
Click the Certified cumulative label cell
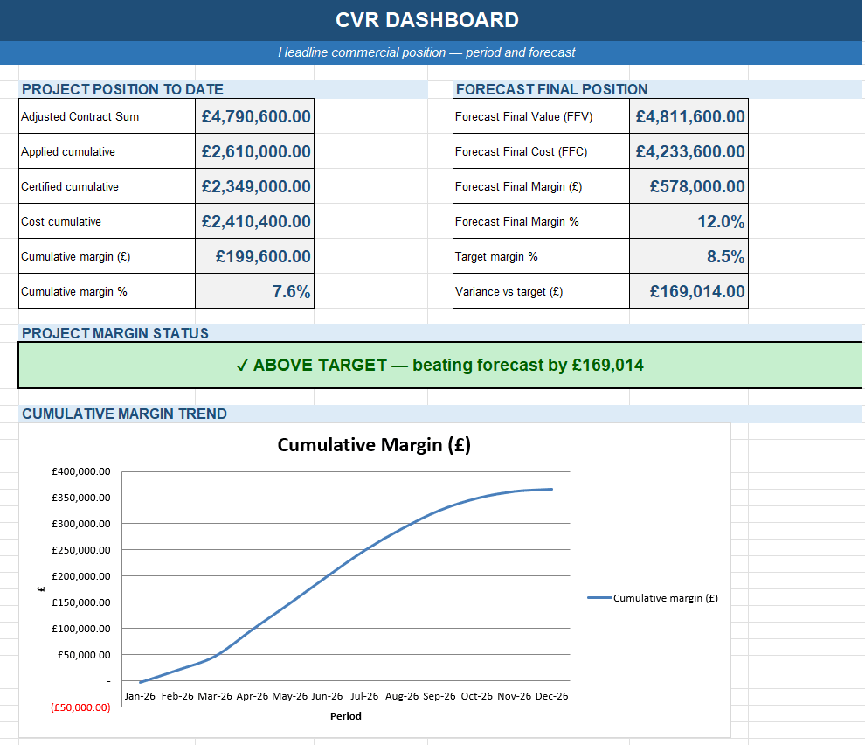coord(107,186)
